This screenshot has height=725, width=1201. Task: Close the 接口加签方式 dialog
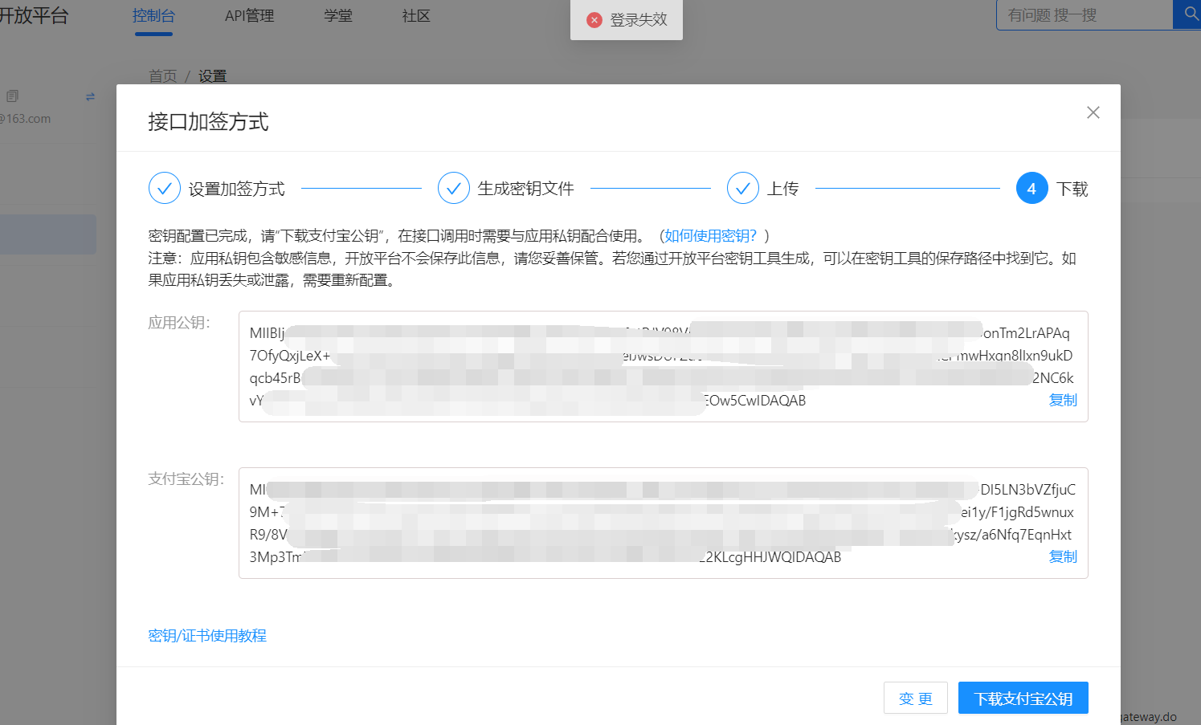(x=1093, y=112)
